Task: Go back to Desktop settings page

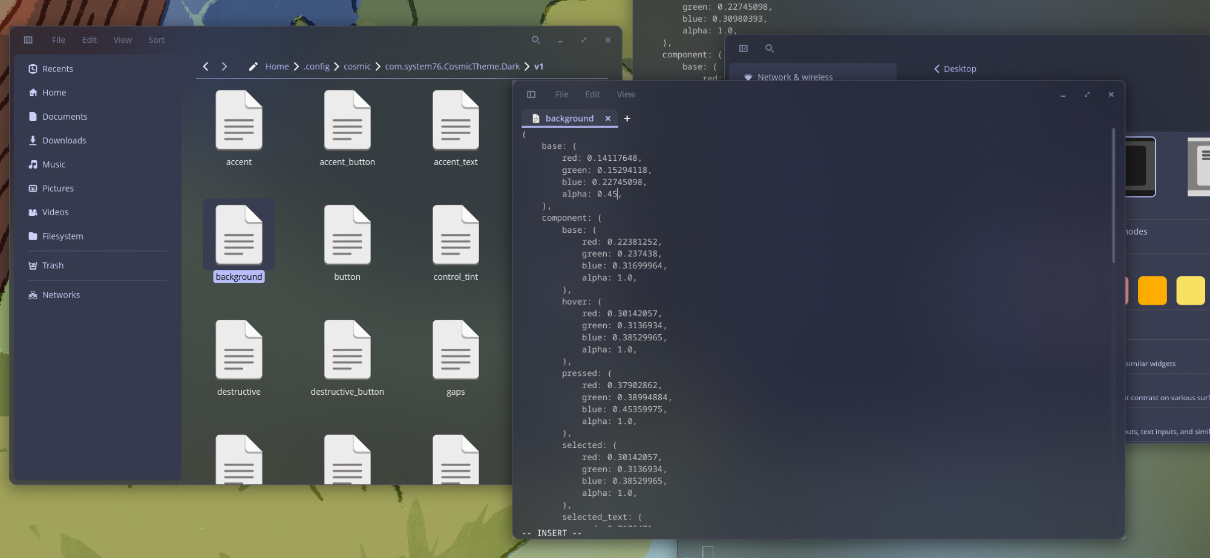Action: 955,69
